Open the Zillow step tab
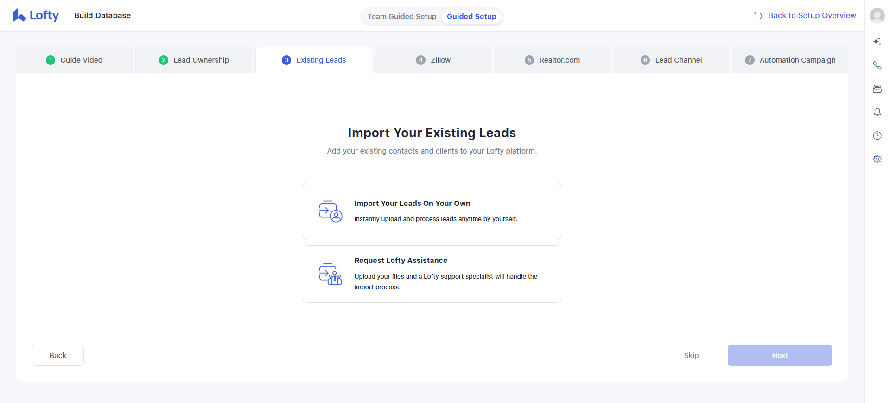The height and width of the screenshot is (403, 890). click(x=433, y=60)
